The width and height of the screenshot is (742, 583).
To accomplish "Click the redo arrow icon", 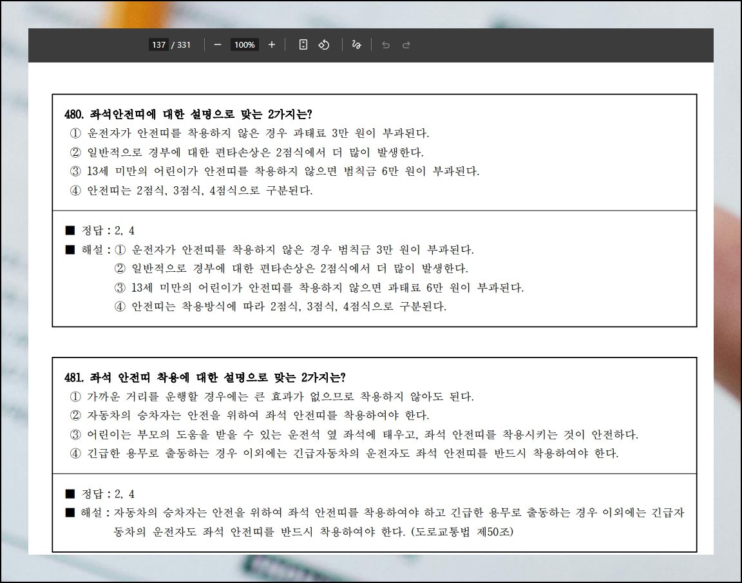I will 406,44.
